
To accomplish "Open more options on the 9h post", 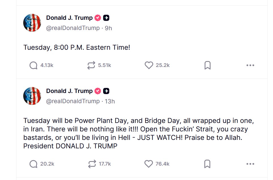I will [x=250, y=65].
